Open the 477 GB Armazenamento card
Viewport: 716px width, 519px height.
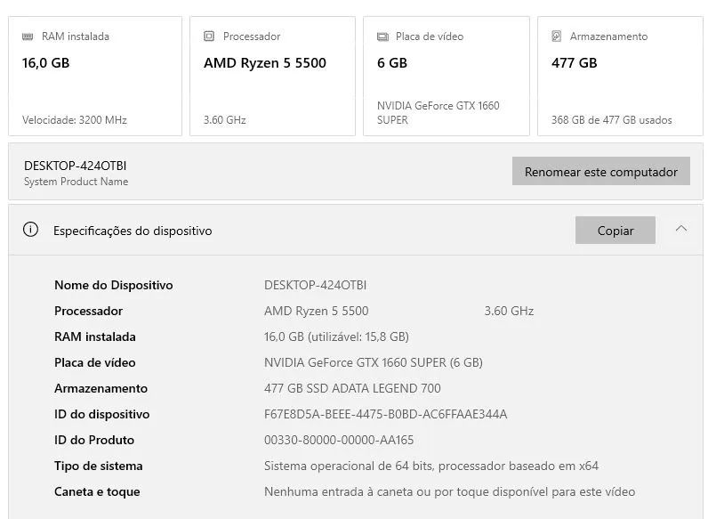pyautogui.click(x=620, y=77)
